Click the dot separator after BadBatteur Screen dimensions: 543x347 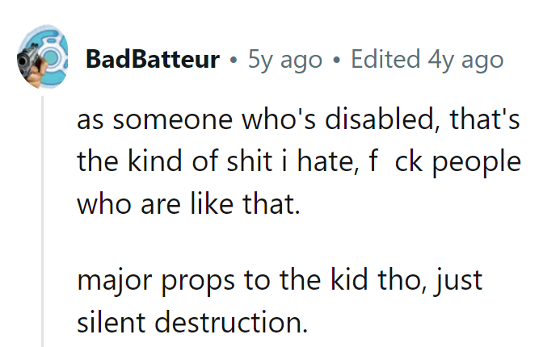point(234,61)
